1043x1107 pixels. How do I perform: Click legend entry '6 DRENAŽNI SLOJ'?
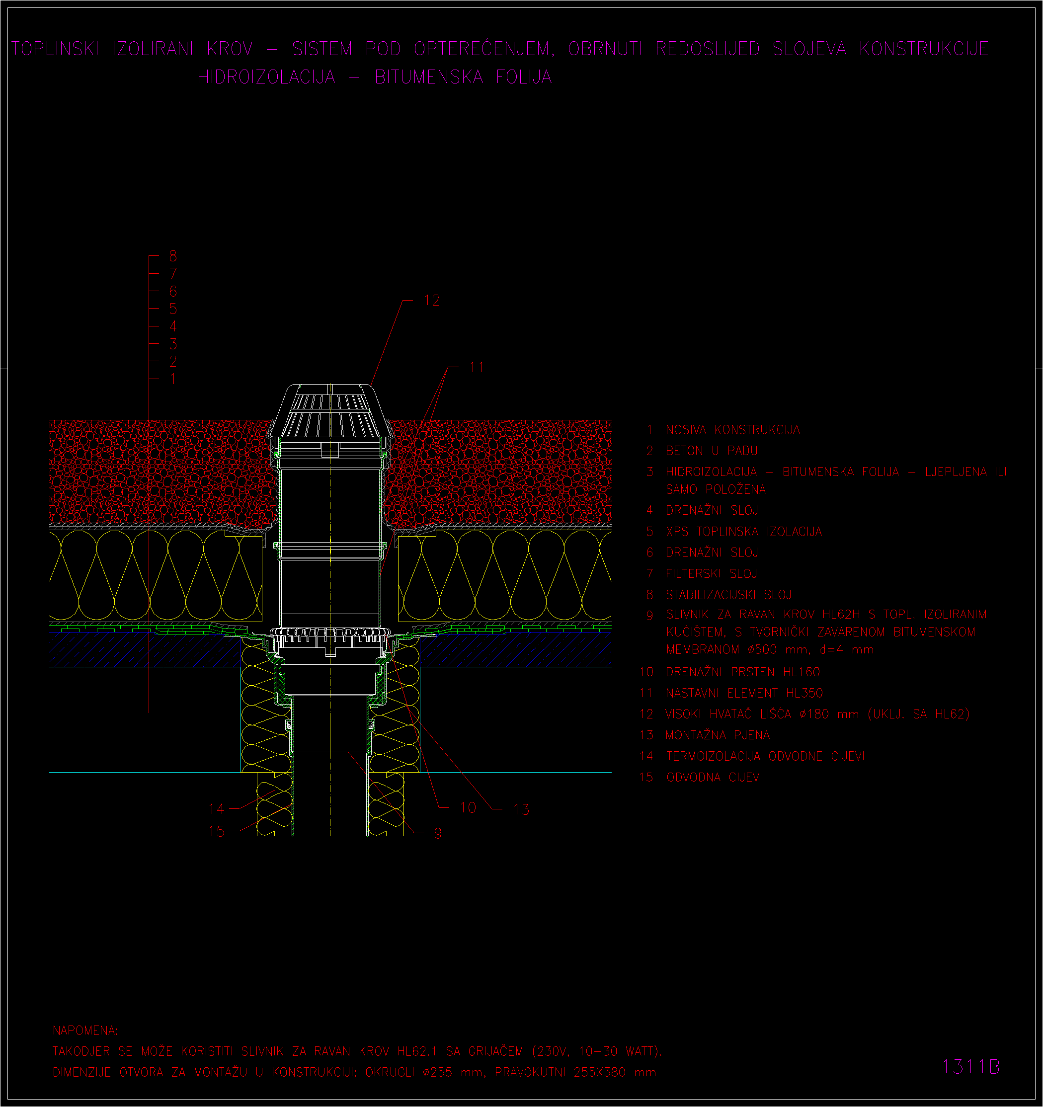tap(702, 553)
